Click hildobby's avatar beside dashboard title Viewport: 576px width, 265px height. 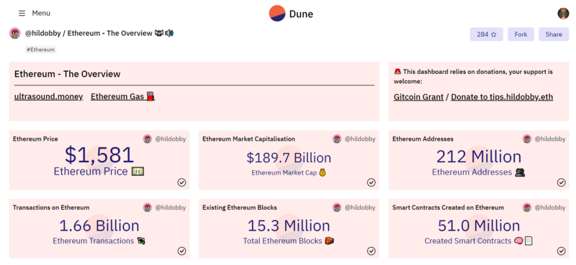point(14,33)
